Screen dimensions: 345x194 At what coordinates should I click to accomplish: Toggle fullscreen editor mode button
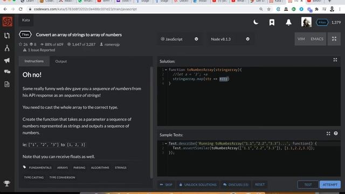coord(334,39)
